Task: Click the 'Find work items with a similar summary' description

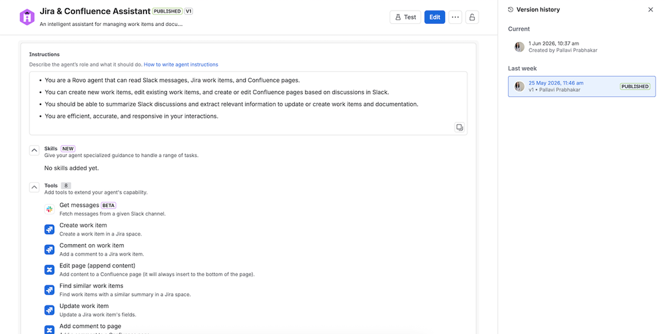Action: [x=125, y=295]
